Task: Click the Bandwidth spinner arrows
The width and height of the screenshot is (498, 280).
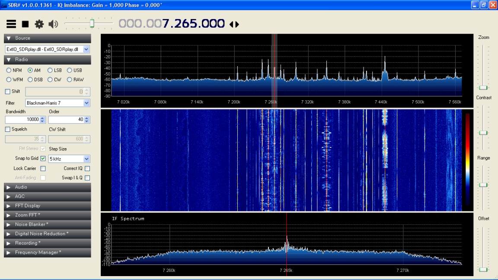Action: pos(42,120)
